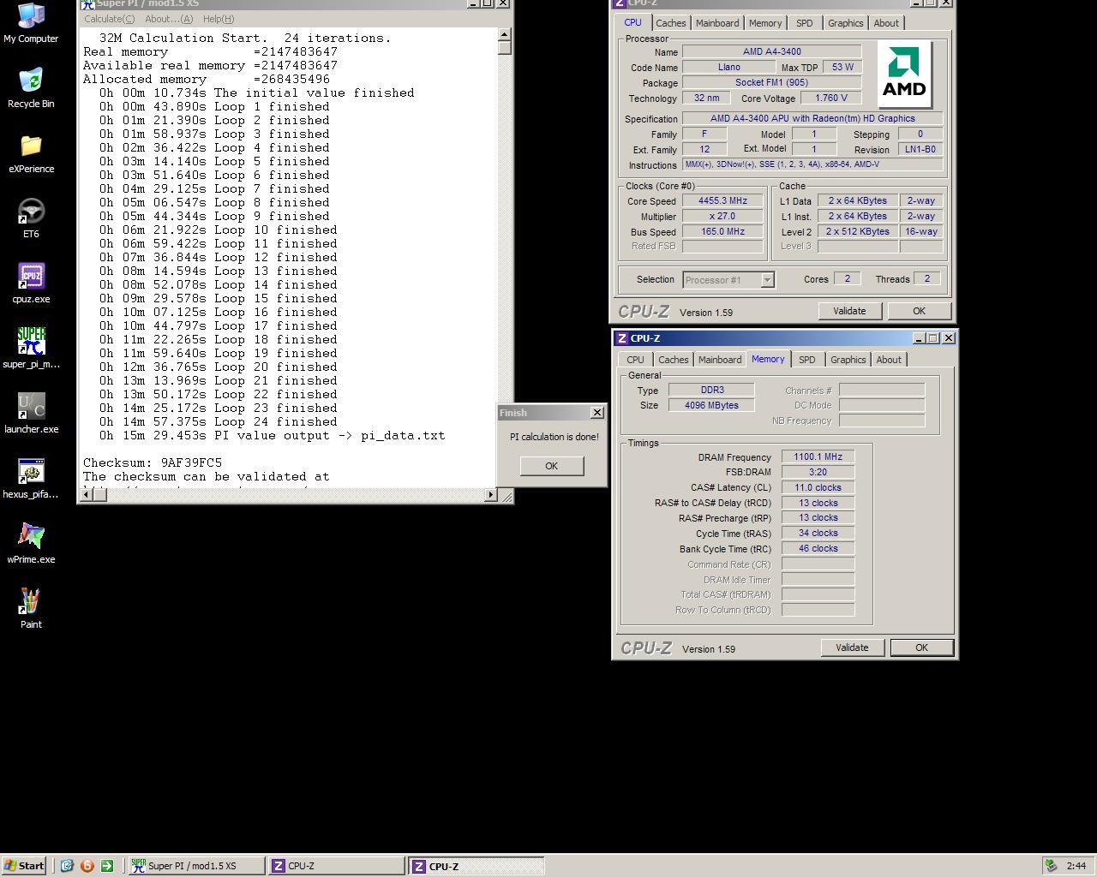Select launcher.exe desktop icon
This screenshot has width=1097, height=877.
click(x=31, y=414)
